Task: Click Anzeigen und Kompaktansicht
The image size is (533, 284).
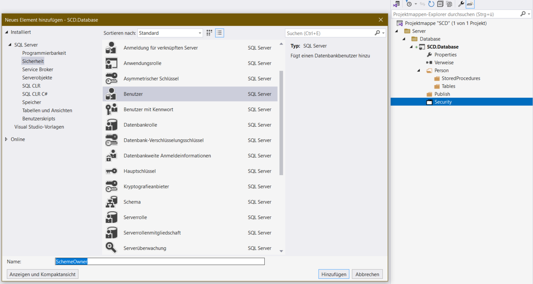Action: point(42,274)
